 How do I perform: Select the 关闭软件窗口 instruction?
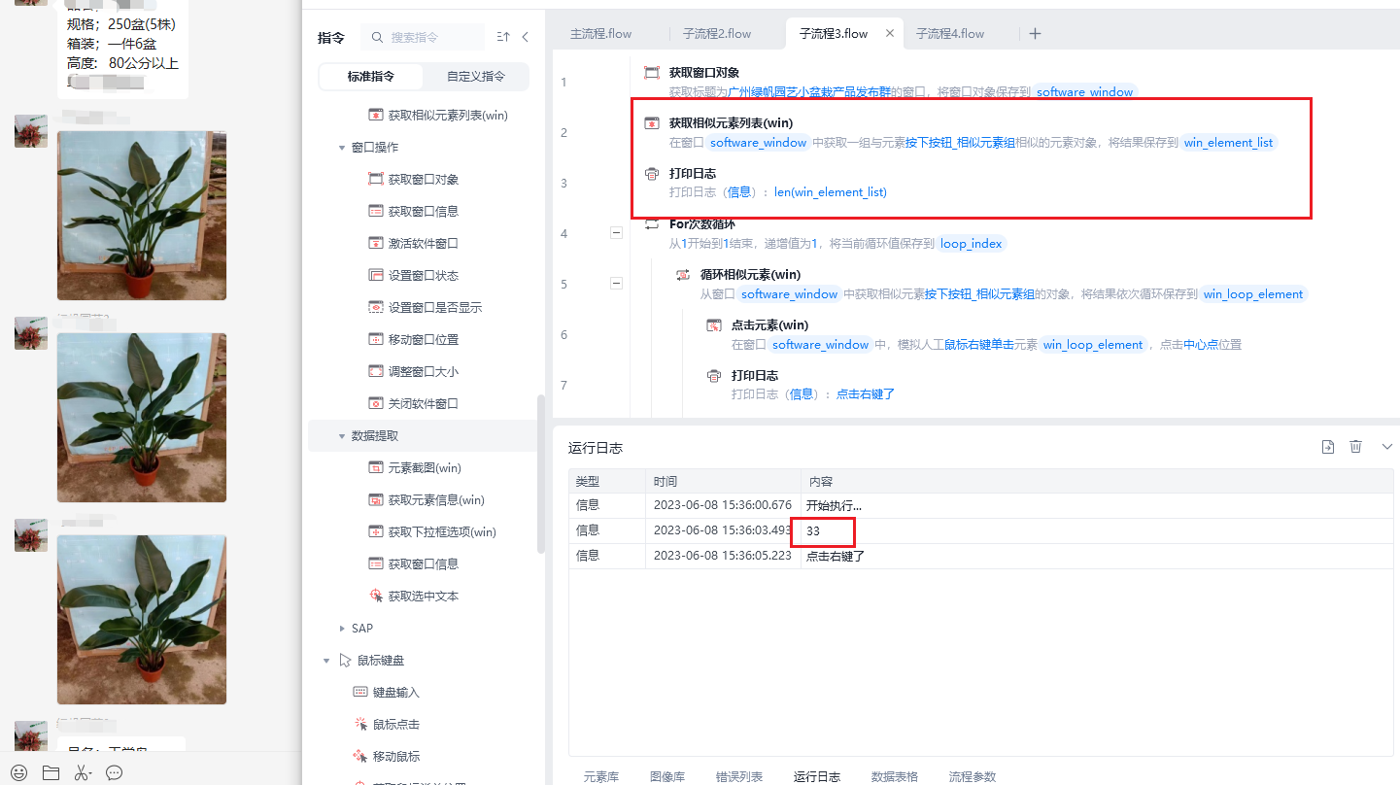tap(413, 403)
